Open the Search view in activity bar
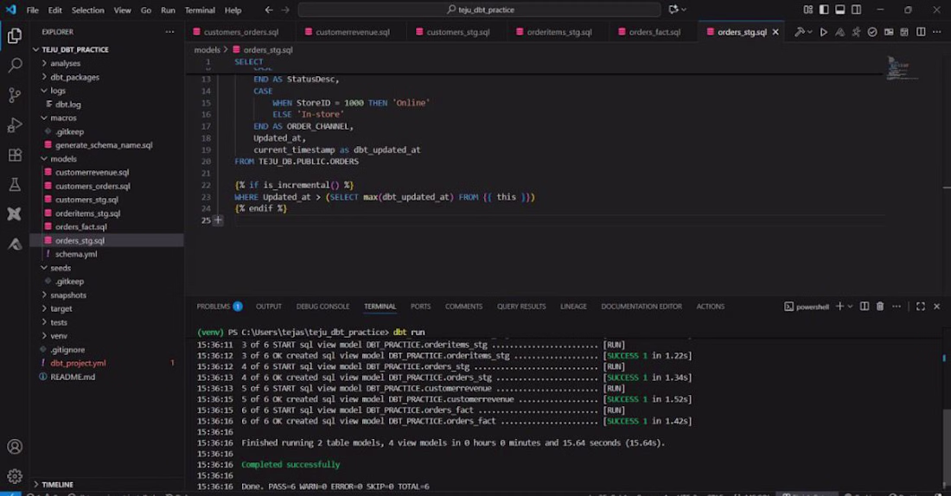This screenshot has width=951, height=496. [15, 66]
